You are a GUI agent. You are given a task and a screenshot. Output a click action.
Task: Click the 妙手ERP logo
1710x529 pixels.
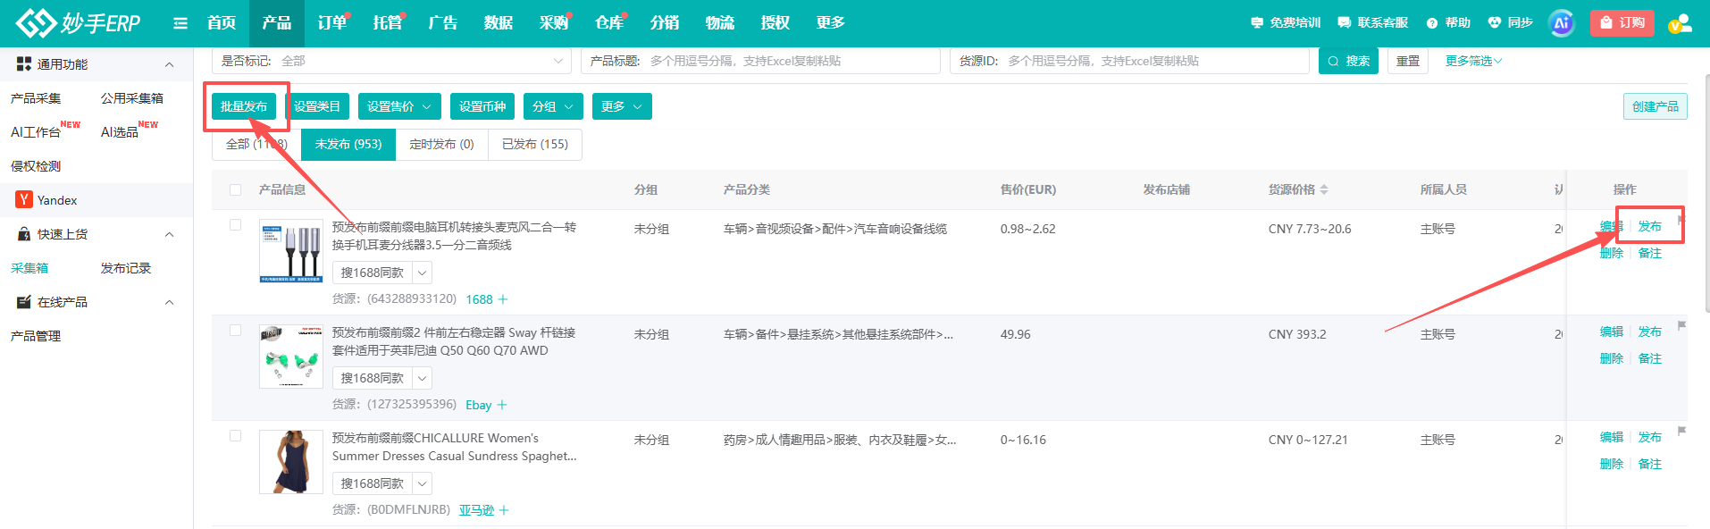point(79,23)
